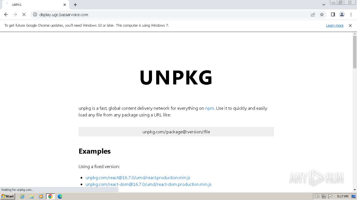The width and height of the screenshot is (357, 200).
Task: Click the 5:17 PM clock
Action: (342, 196)
